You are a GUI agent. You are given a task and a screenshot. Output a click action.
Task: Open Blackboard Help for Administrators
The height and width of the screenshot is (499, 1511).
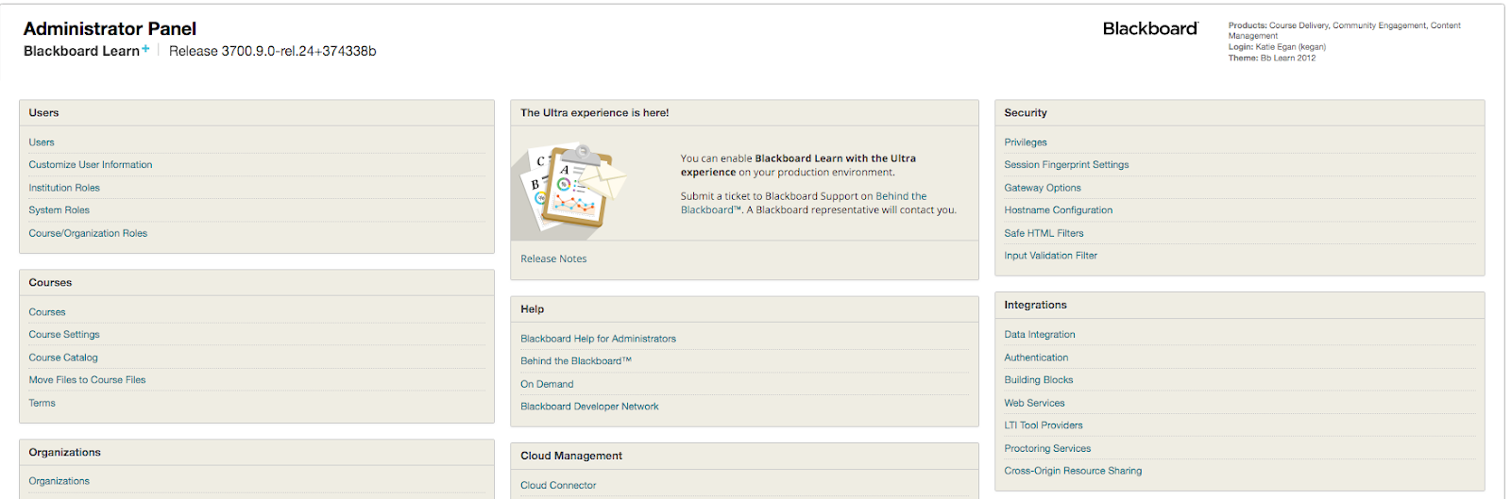pos(598,339)
